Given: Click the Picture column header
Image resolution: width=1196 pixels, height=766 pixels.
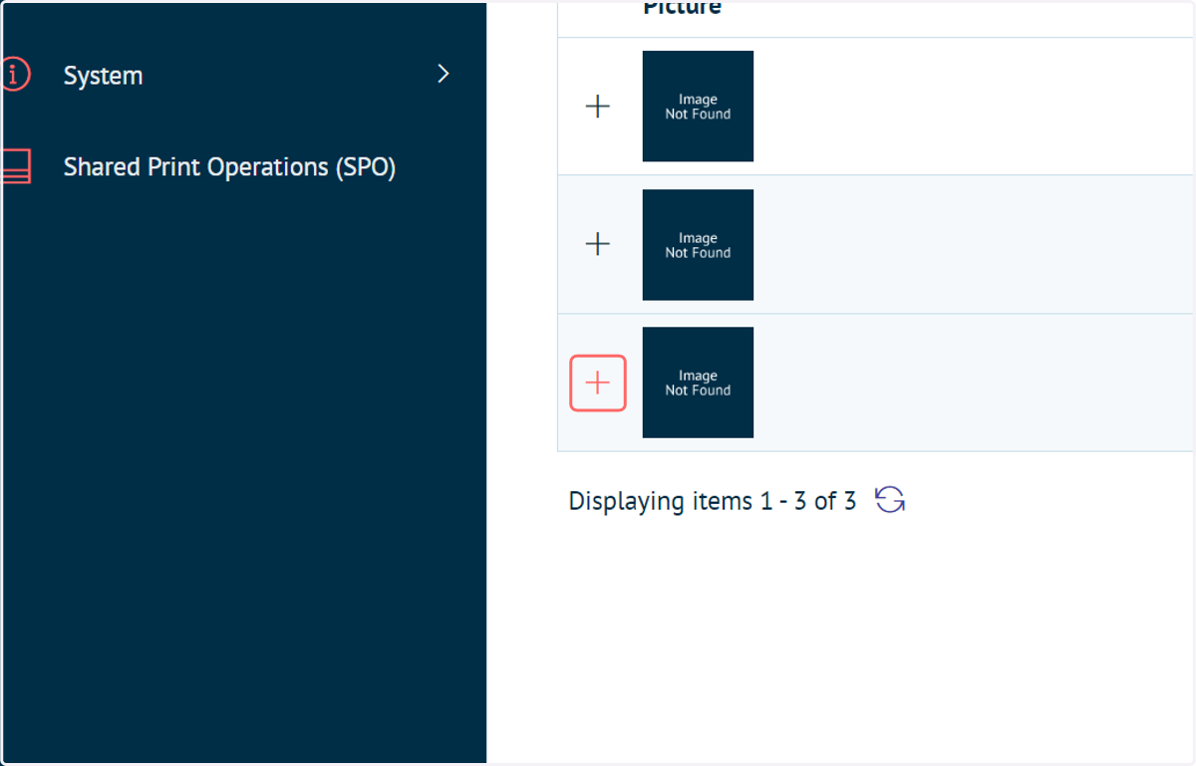Looking at the screenshot, I should [x=683, y=8].
